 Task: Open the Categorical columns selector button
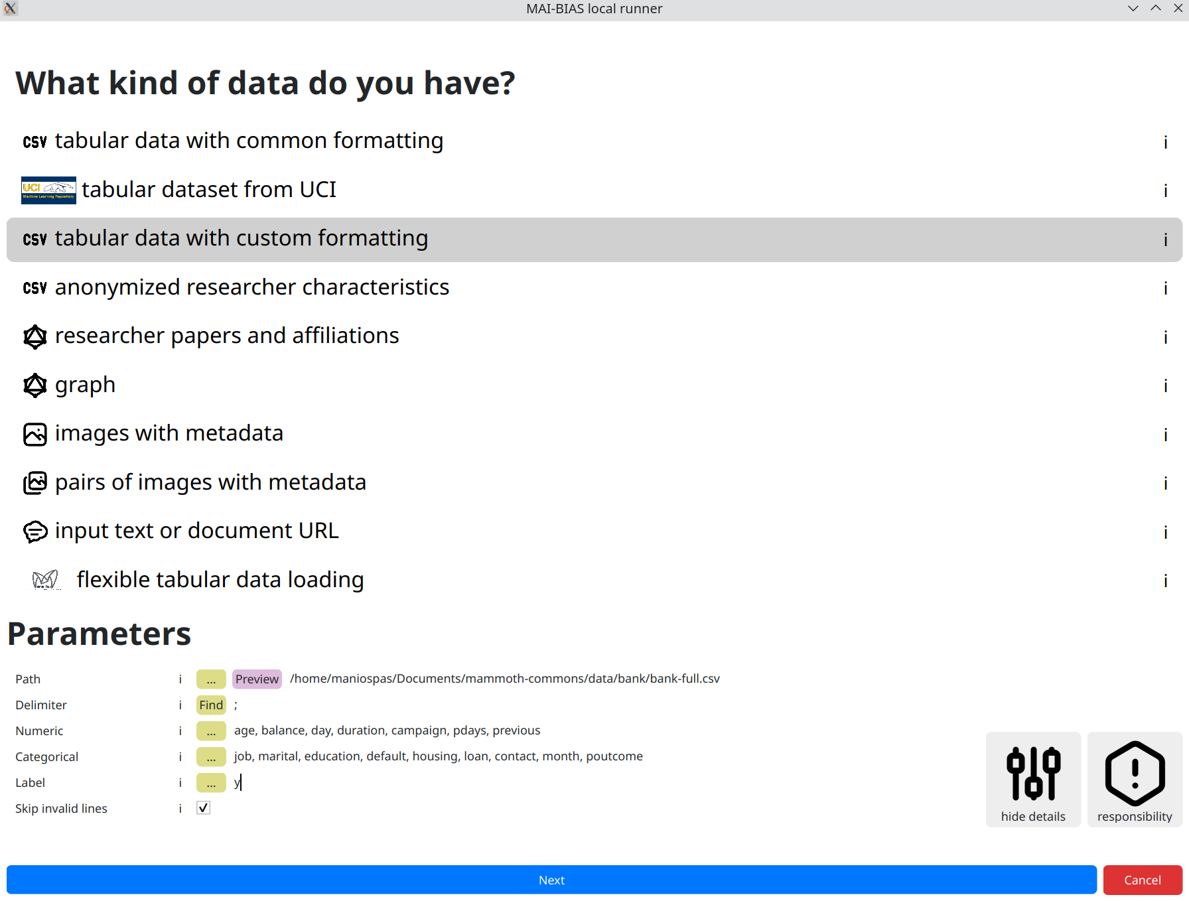pos(211,757)
